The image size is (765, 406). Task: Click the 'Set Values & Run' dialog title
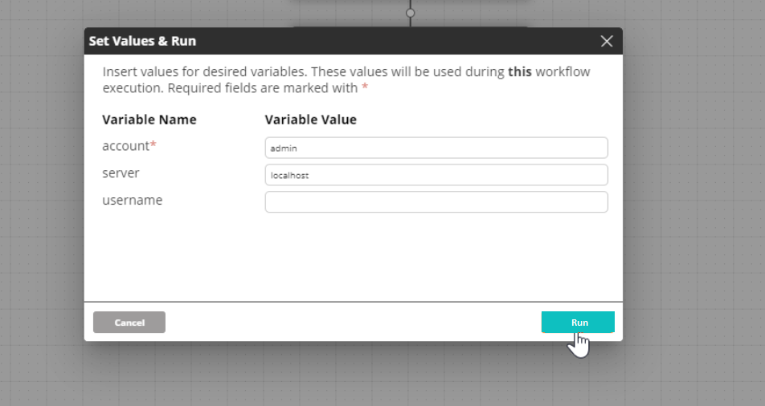pos(142,41)
